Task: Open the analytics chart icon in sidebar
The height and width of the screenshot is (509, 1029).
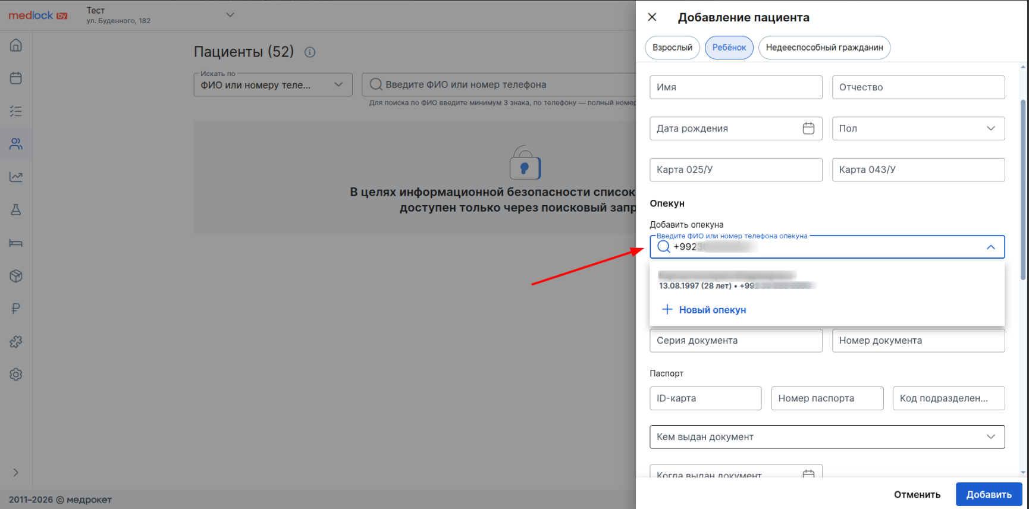Action: tap(16, 177)
